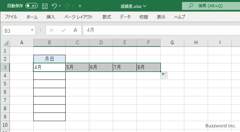
Task: Click the Select All corner triangle
Action: coord(6,43)
